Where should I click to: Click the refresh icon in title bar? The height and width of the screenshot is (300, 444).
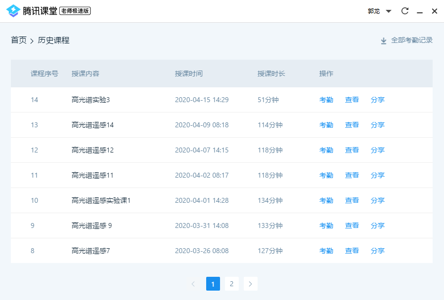(405, 11)
